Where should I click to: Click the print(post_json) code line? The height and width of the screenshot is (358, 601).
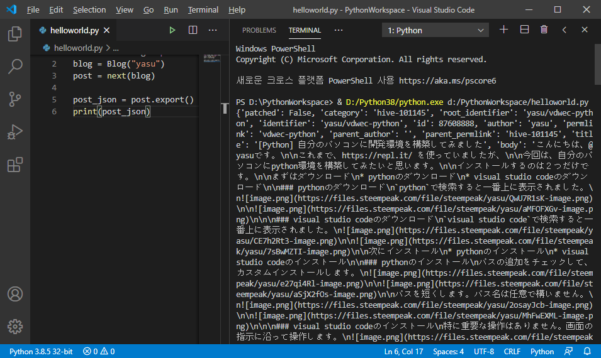(111, 111)
